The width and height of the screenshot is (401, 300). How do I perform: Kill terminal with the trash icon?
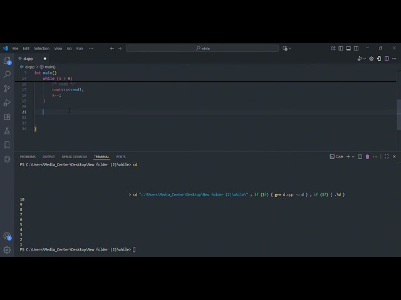pos(368,157)
